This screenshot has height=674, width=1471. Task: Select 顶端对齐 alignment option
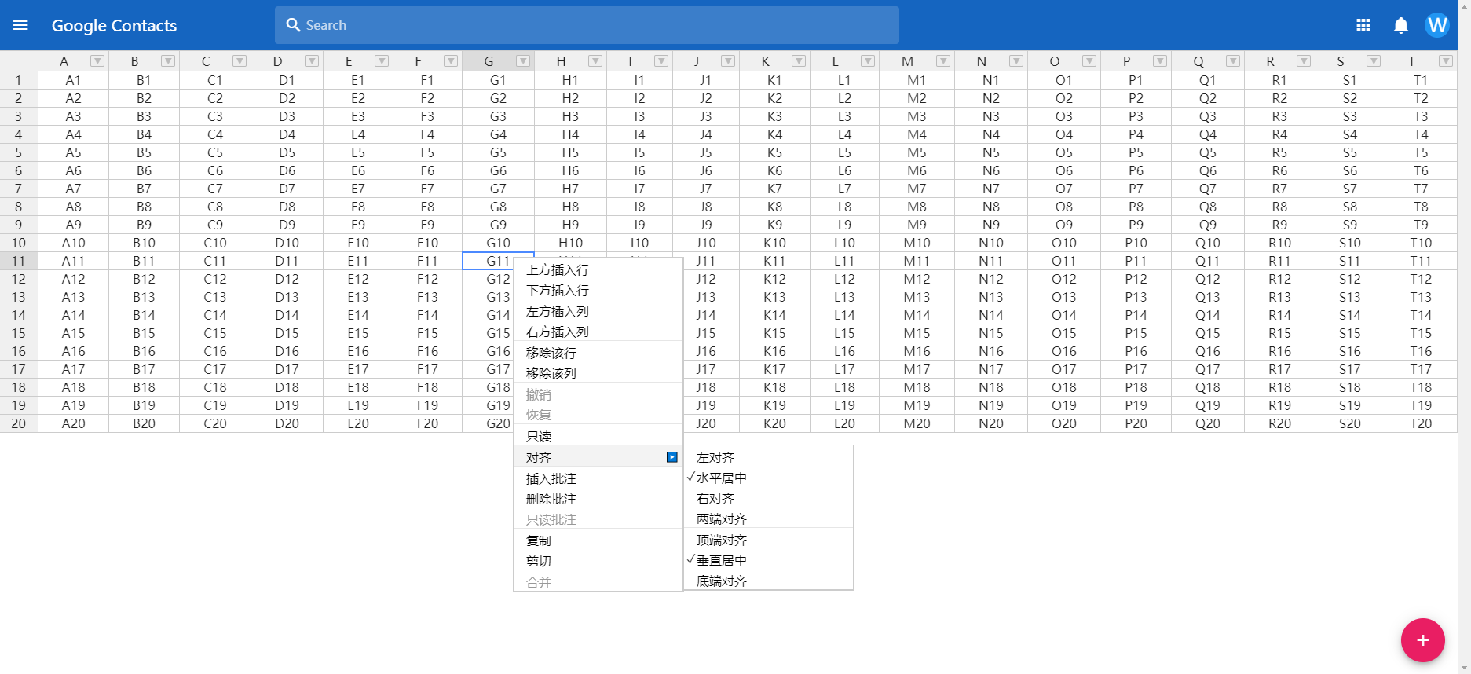pos(769,540)
